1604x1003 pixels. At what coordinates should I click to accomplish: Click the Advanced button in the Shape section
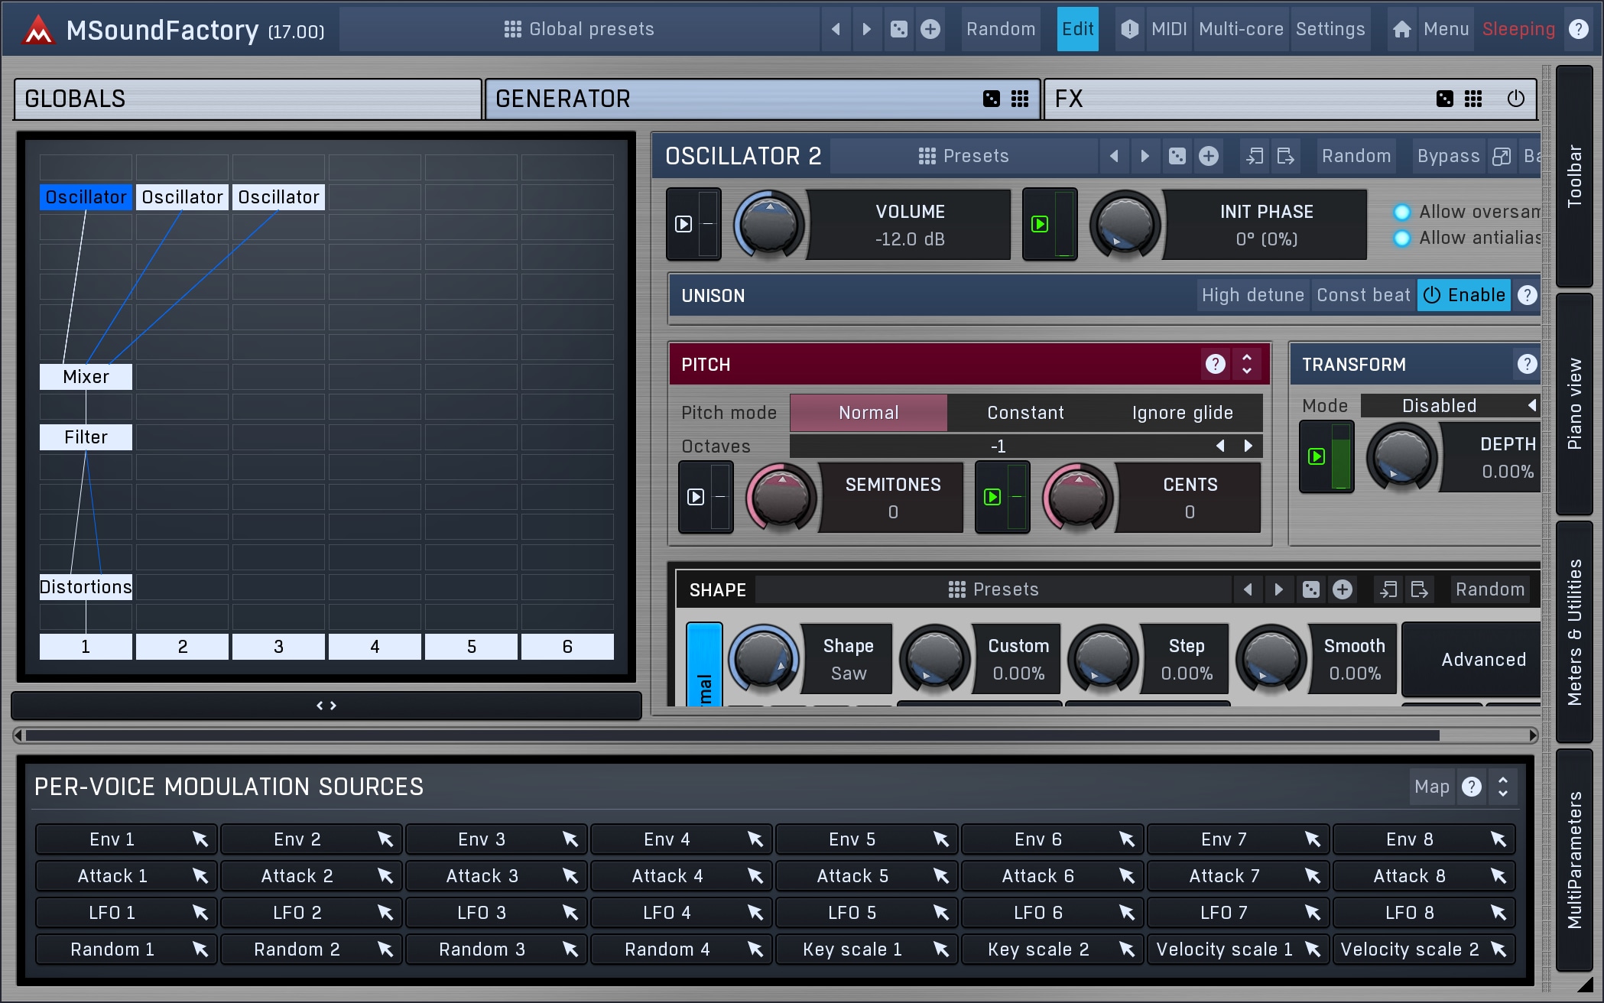coord(1482,659)
